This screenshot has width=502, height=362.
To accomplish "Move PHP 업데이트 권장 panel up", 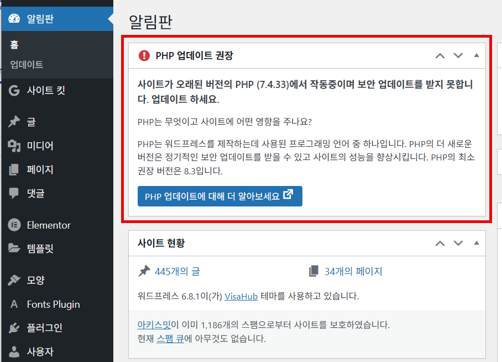I will coord(440,56).
